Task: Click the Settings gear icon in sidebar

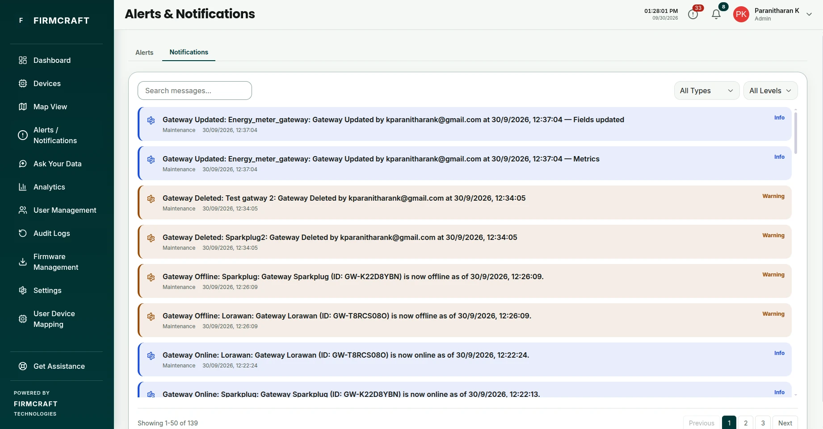Action: pyautogui.click(x=23, y=290)
